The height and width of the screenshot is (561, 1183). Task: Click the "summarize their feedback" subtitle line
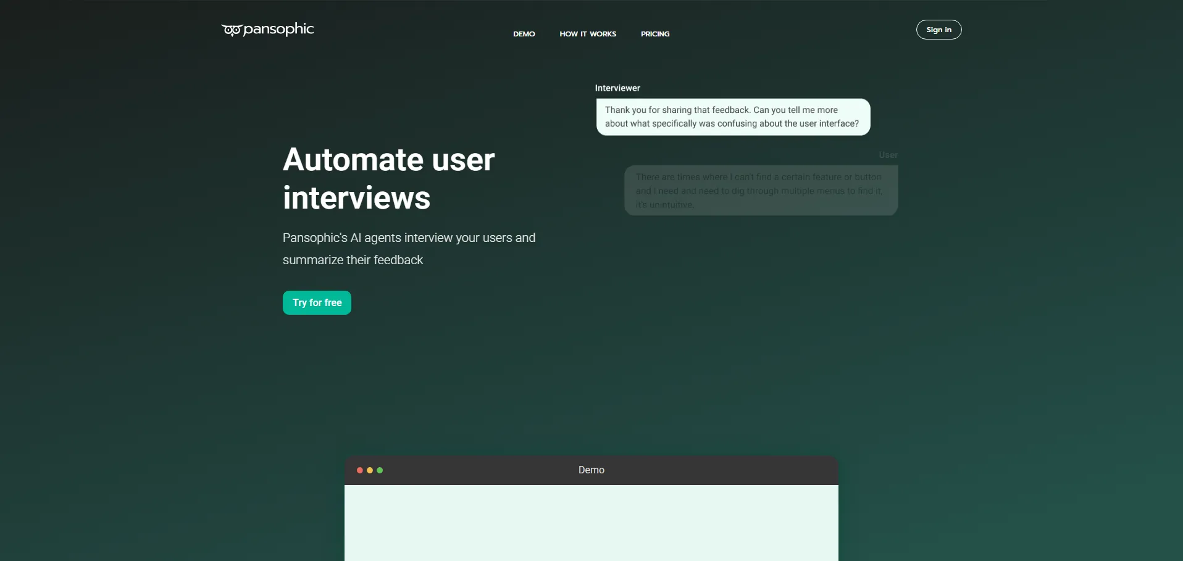353,260
